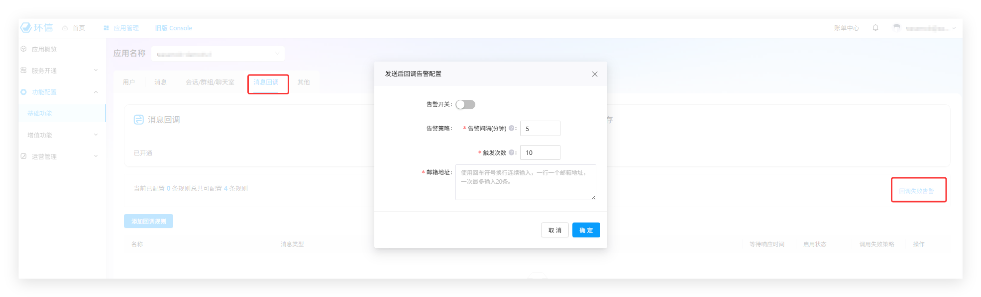Click the 运营管理 sidebar icon
The image size is (981, 297).
click(23, 156)
